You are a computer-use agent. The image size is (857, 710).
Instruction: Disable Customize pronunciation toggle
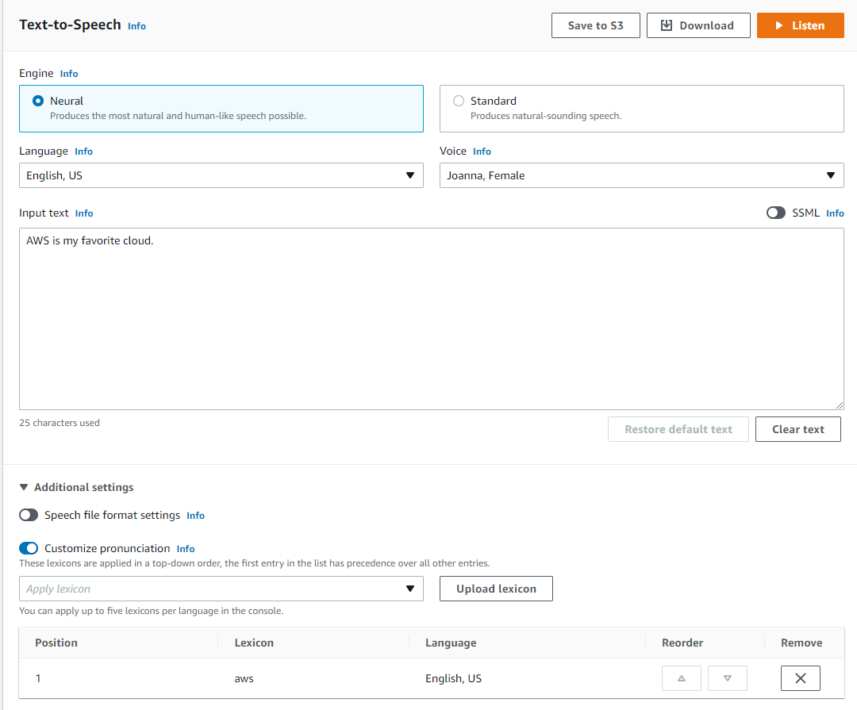pos(29,548)
